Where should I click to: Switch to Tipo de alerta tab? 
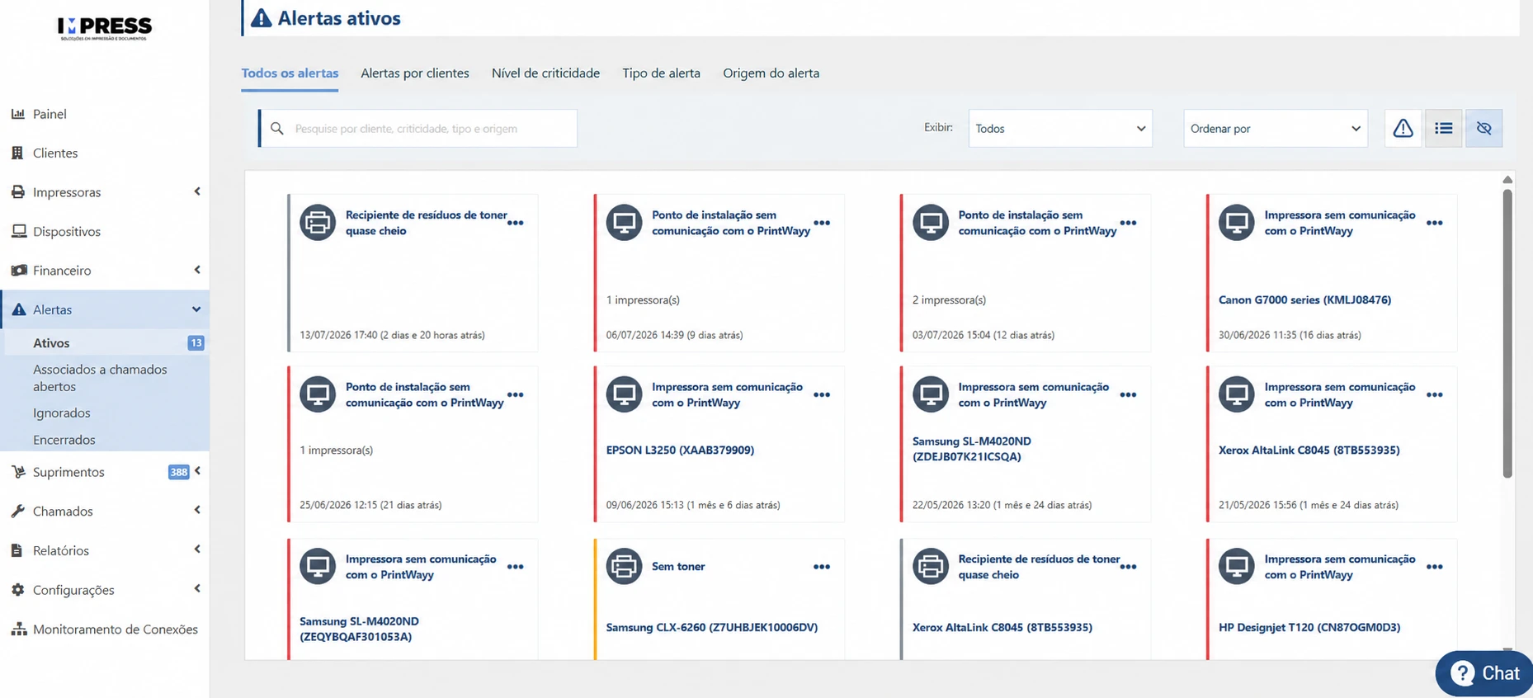[661, 73]
